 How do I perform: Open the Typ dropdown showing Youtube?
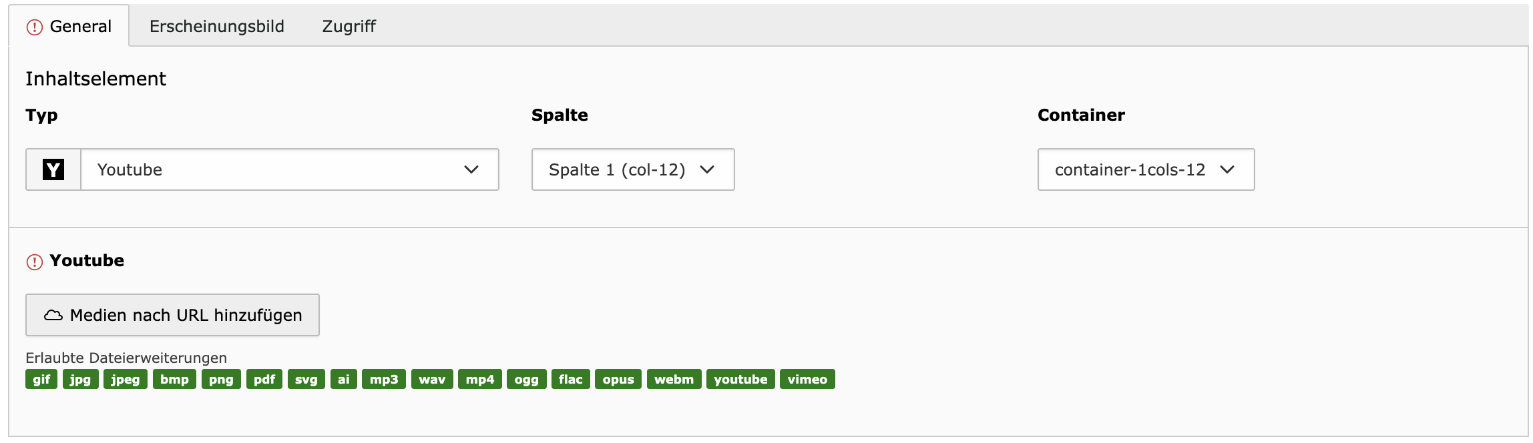click(289, 169)
